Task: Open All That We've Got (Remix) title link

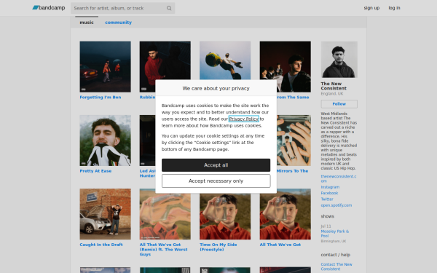Action: coord(164,249)
